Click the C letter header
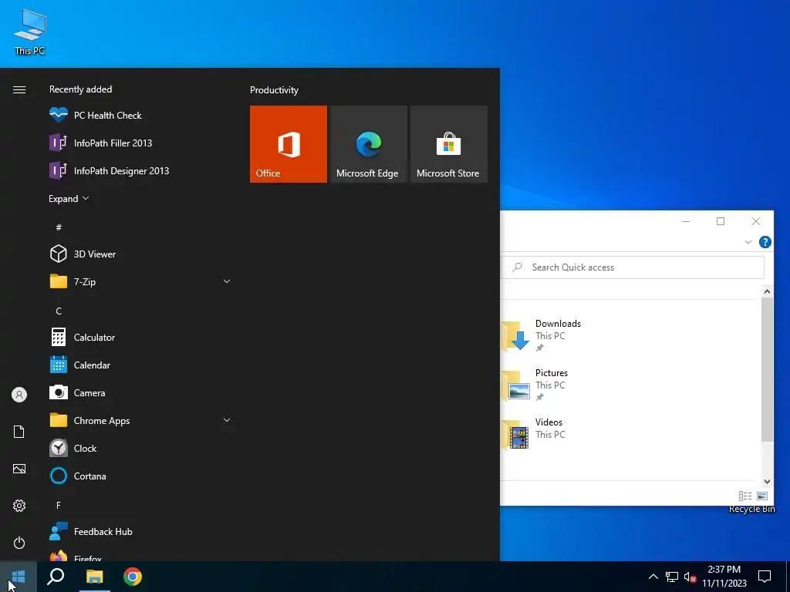790x592 pixels. pos(59,311)
